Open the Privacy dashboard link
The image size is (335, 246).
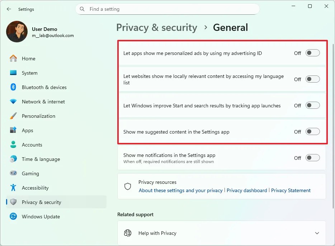(247, 190)
